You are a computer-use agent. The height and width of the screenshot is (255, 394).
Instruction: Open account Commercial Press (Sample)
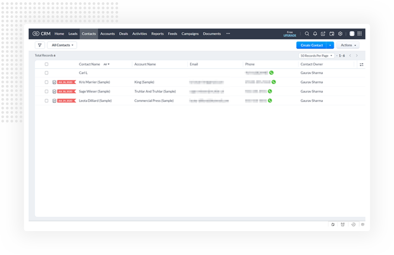[154, 100]
